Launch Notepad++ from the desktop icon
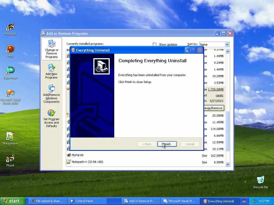The height and width of the screenshot is (205, 274). pyautogui.click(x=10, y=139)
